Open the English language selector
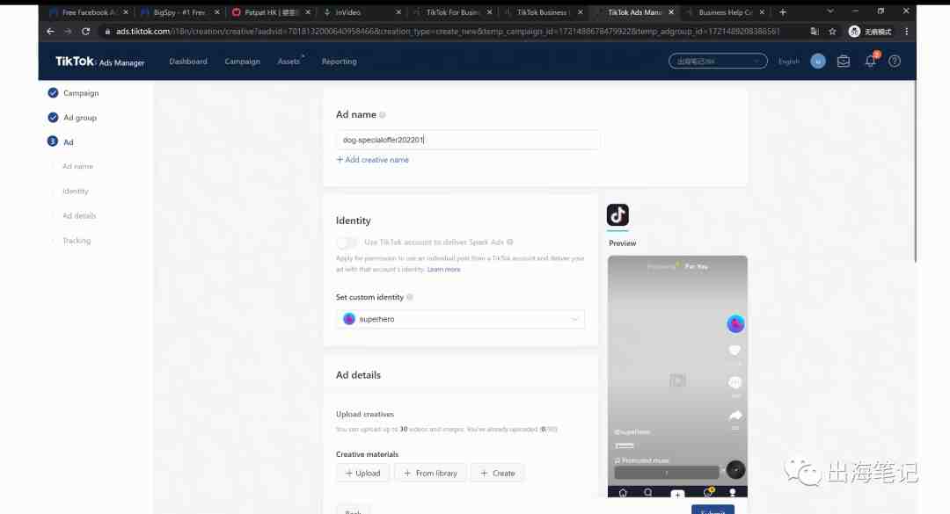 788,62
